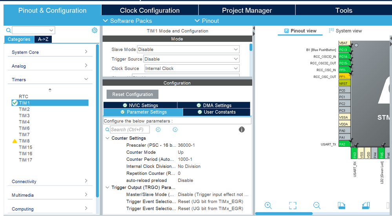Open the DMA Settings tab
The width and height of the screenshot is (392, 216).
(x=214, y=105)
